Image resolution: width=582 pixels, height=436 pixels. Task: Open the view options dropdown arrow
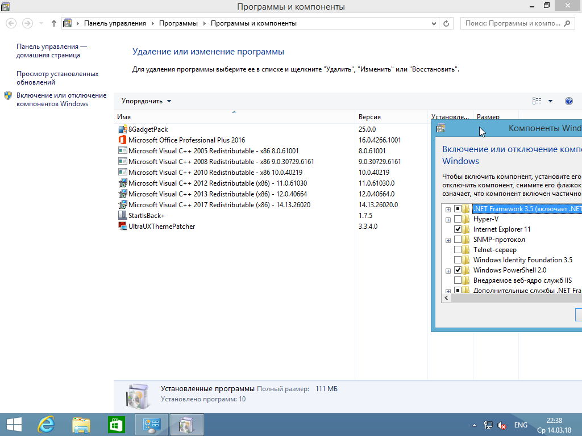coord(550,101)
